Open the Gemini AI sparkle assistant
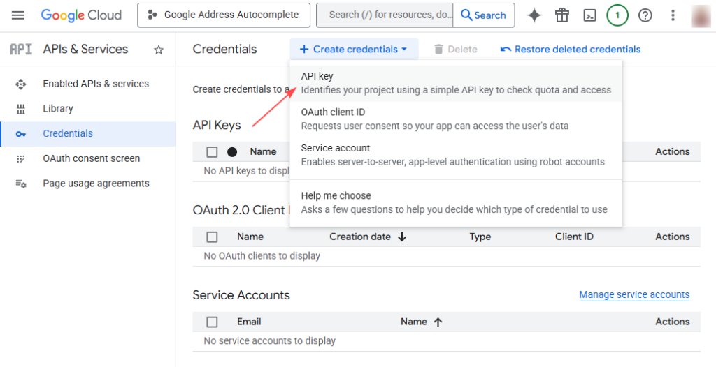This screenshot has width=716, height=367. click(534, 15)
